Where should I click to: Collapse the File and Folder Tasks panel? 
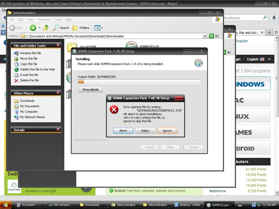[58, 45]
